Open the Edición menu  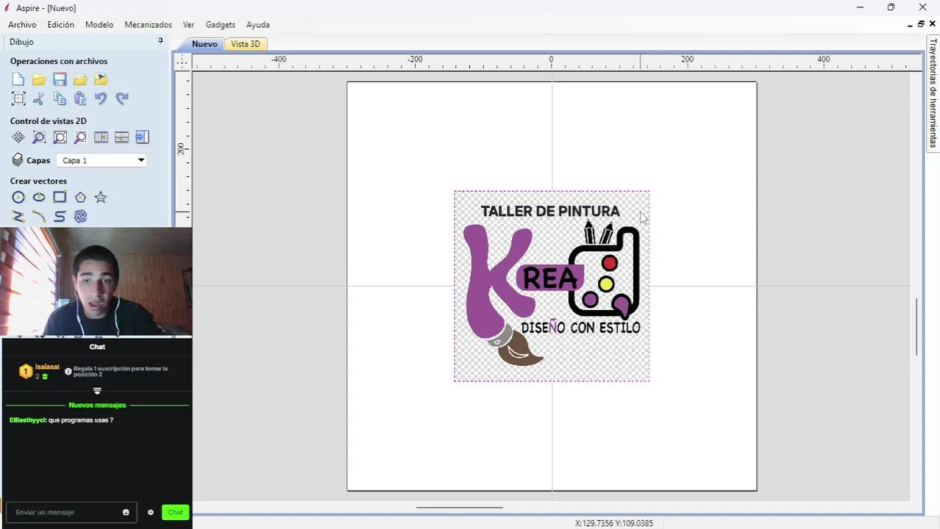pyautogui.click(x=61, y=24)
